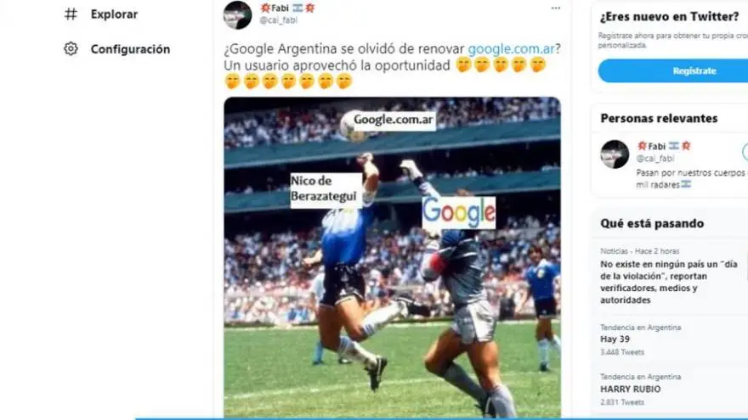
Task: Open the 'día de la violación' news item
Action: point(669,277)
